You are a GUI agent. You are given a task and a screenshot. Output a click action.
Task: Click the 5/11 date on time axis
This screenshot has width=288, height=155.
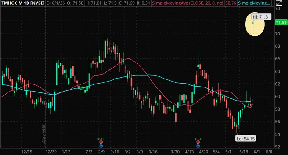click(230, 152)
